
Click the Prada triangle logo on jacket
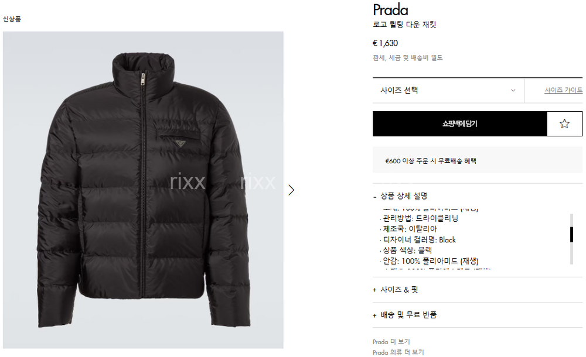(180, 143)
